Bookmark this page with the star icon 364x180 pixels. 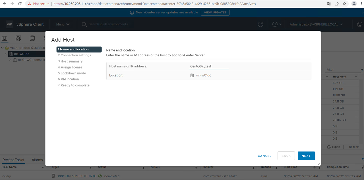coord(344,4)
